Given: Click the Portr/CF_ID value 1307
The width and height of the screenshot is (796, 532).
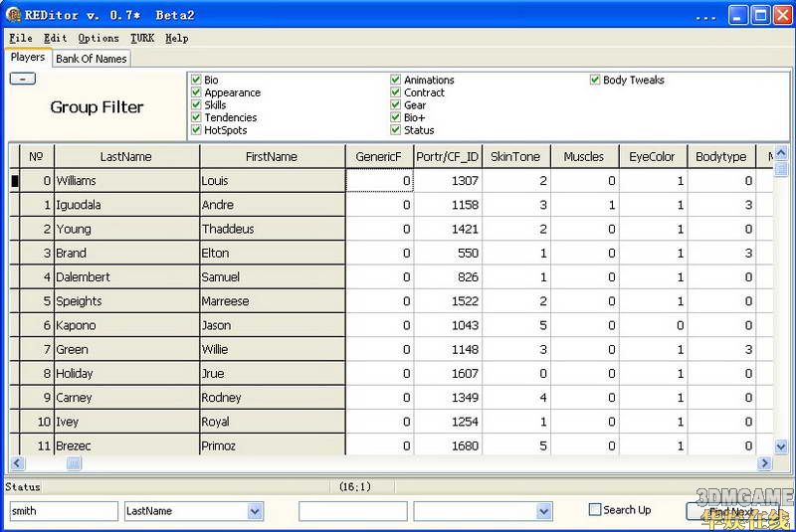Looking at the screenshot, I should [448, 181].
